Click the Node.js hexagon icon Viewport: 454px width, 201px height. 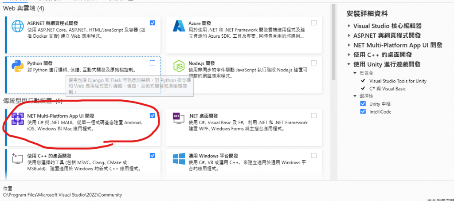click(179, 66)
